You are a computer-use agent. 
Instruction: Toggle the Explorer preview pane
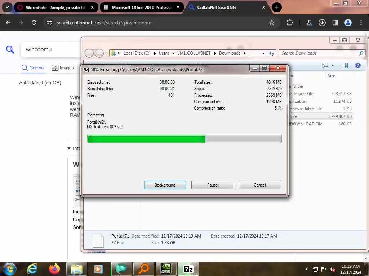(x=345, y=65)
